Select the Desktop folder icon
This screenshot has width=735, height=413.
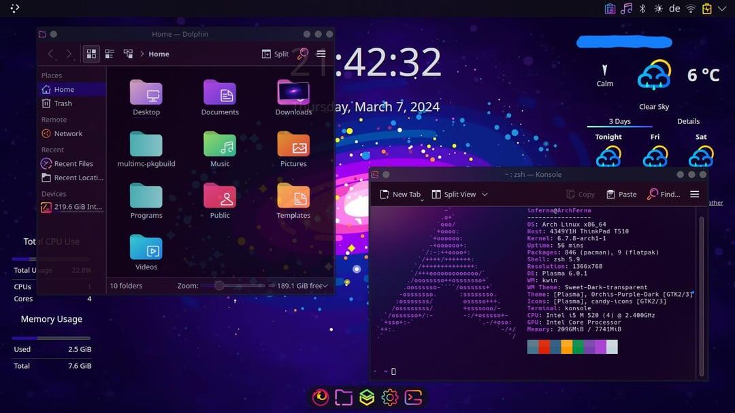point(146,93)
